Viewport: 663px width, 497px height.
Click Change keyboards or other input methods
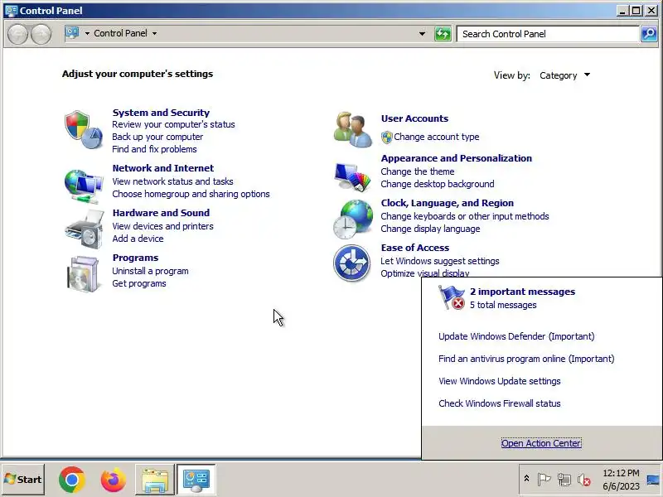click(465, 217)
